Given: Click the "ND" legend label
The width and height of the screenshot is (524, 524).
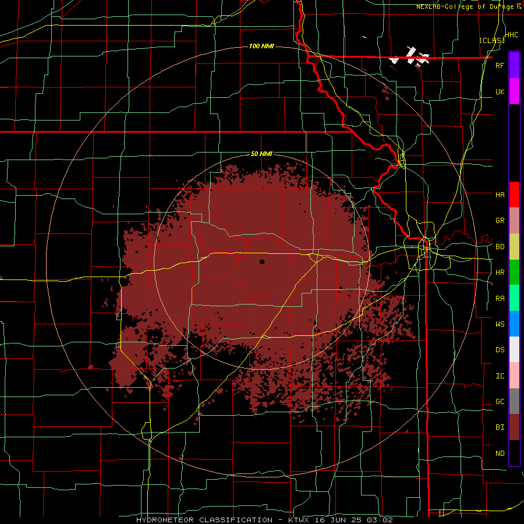Looking at the screenshot, I should 500,454.
